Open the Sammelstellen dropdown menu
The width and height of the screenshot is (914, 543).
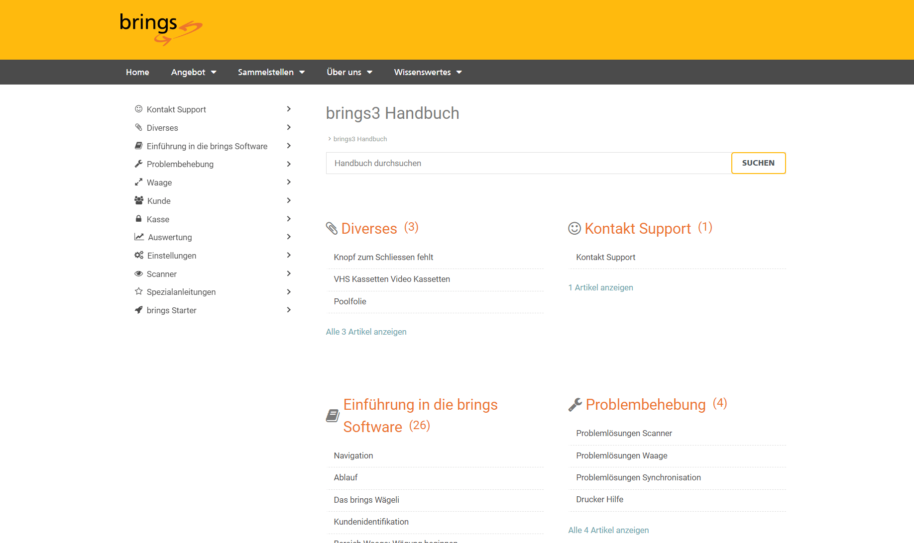271,72
